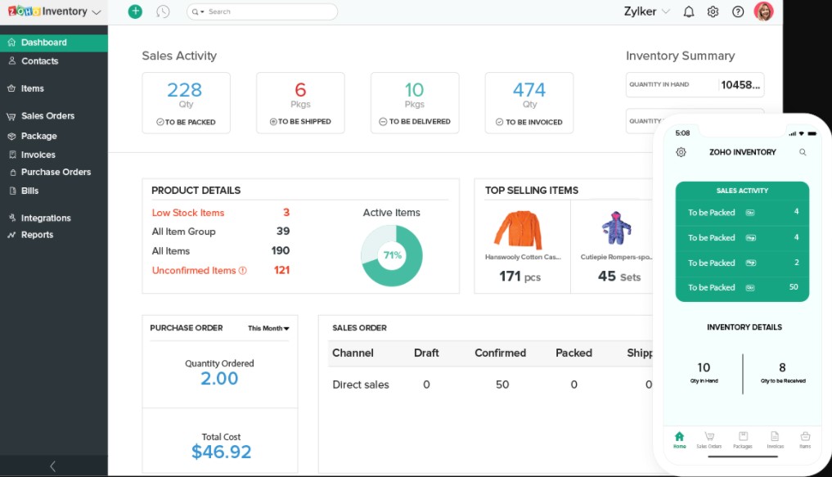Click the 45 Sets top selling count
The height and width of the screenshot is (477, 832).
click(x=619, y=277)
